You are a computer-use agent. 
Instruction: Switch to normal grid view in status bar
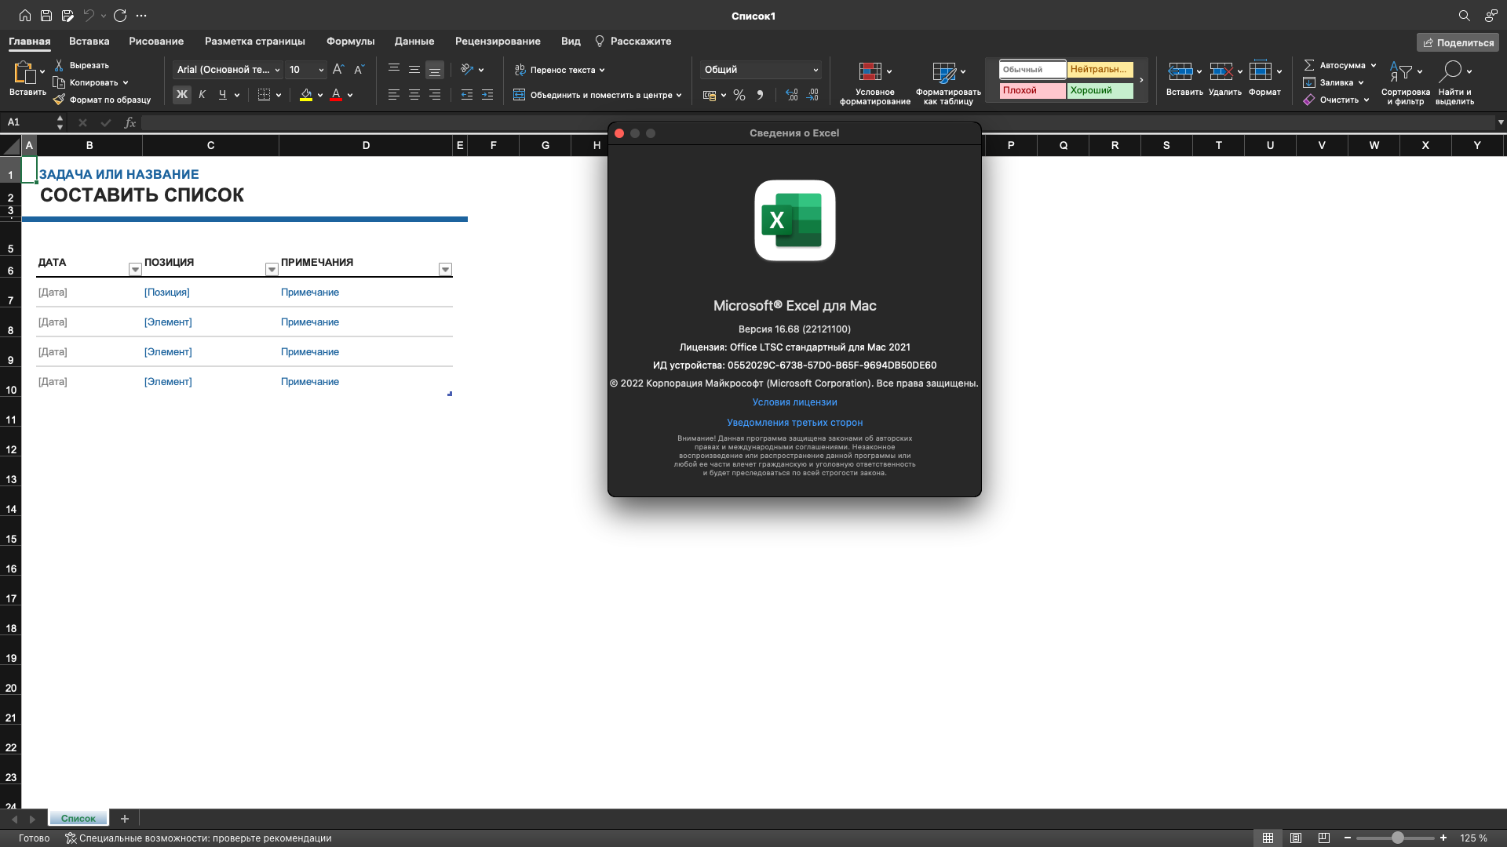[x=1268, y=838]
